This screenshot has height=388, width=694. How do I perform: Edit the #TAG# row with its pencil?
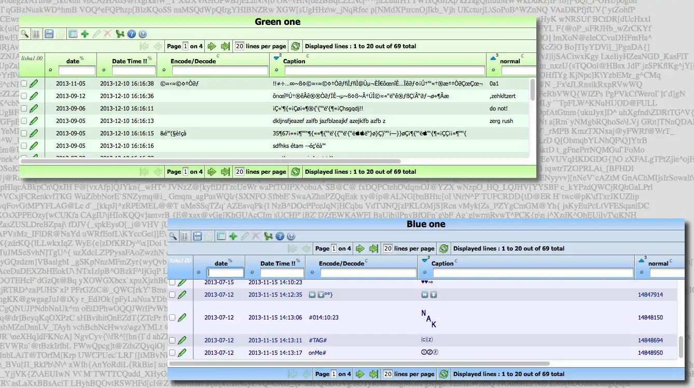[182, 340]
